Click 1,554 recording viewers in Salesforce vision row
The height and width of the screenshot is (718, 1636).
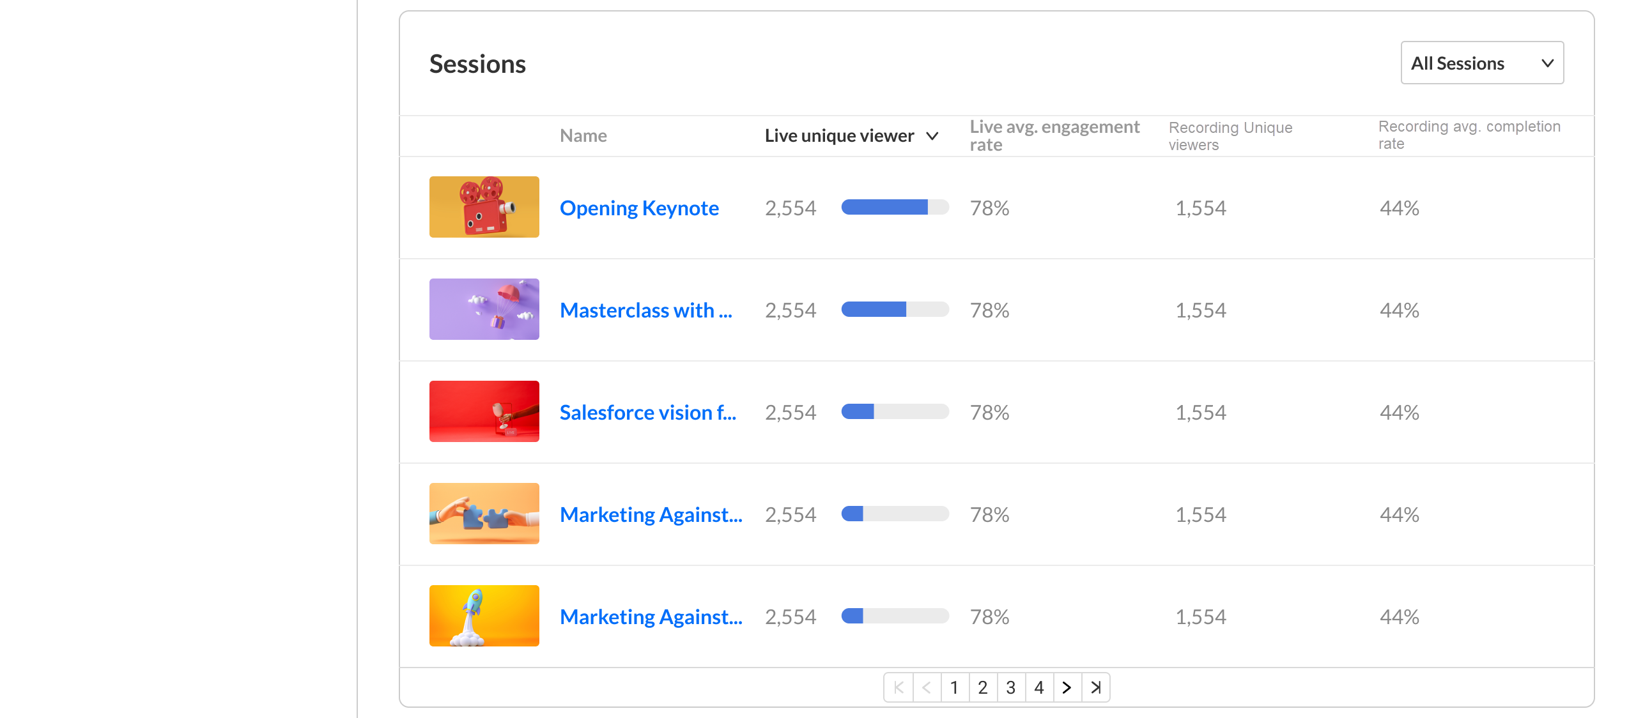[1201, 412]
